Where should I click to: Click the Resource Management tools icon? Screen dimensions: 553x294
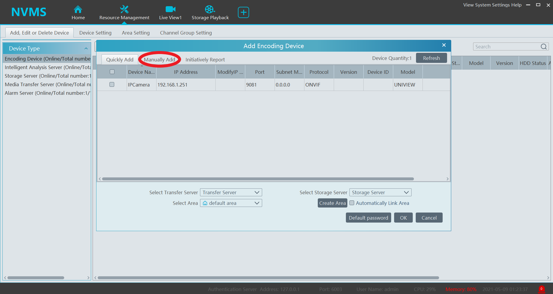[x=124, y=9]
